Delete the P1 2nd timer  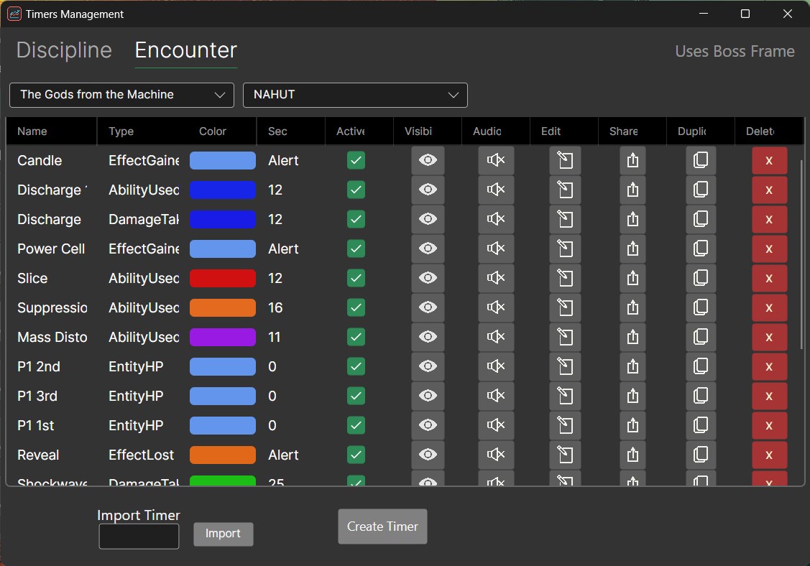[x=769, y=366]
